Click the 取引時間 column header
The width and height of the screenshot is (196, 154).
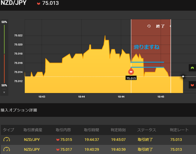[91, 130]
